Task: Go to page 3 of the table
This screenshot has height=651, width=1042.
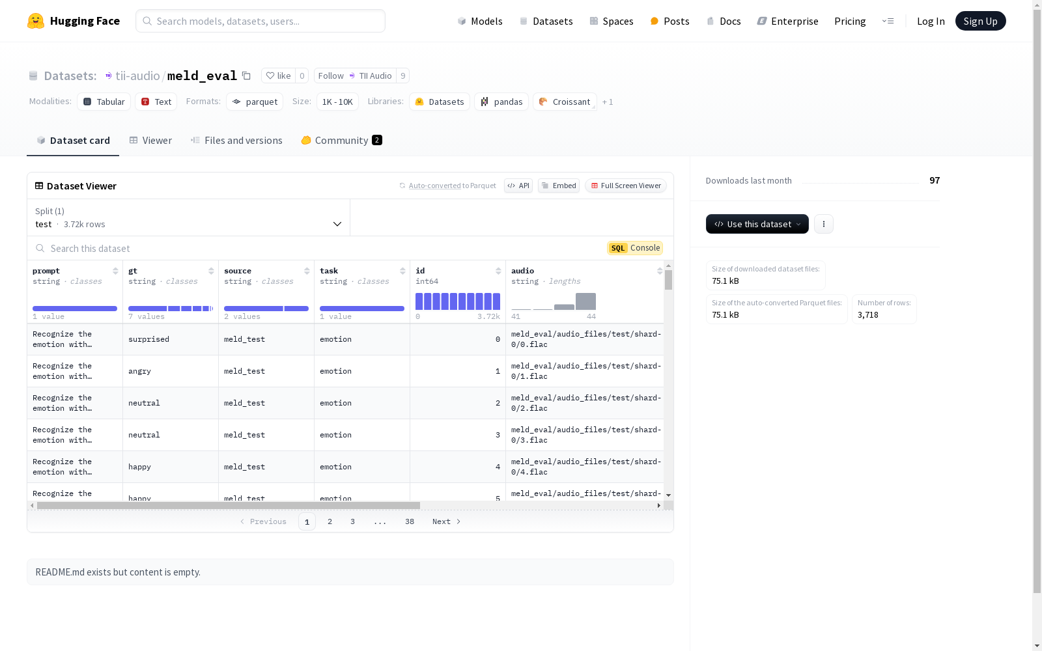Action: [x=353, y=521]
